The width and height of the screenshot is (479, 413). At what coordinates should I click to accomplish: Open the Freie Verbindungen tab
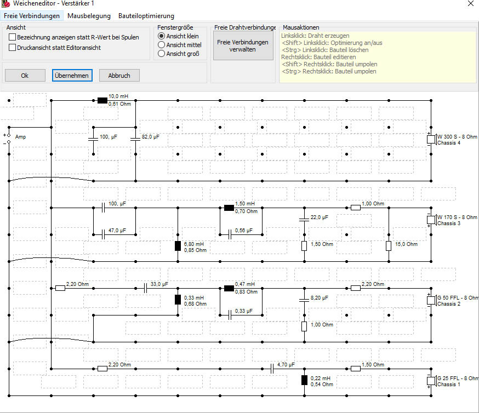pos(32,16)
